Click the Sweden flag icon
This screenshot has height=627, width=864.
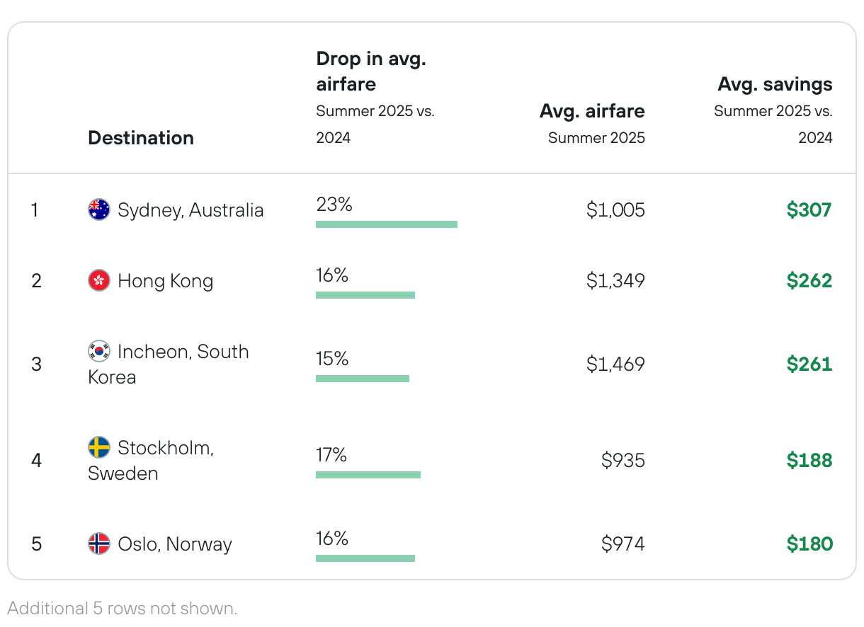tap(99, 447)
